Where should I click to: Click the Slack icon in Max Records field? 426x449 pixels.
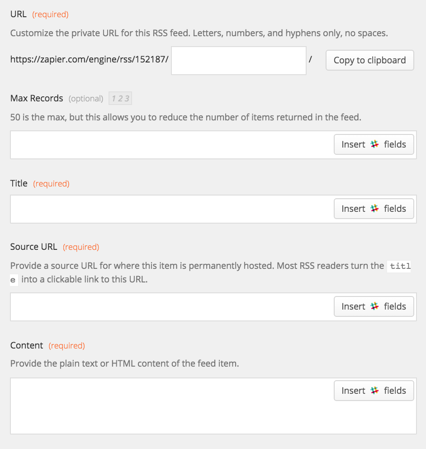pyautogui.click(x=374, y=144)
